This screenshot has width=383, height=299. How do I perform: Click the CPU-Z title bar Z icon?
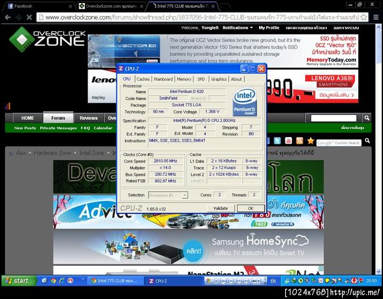pos(121,69)
